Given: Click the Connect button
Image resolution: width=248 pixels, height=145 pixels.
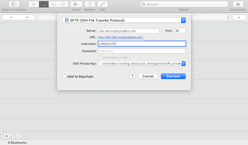Looking at the screenshot, I should (173, 76).
